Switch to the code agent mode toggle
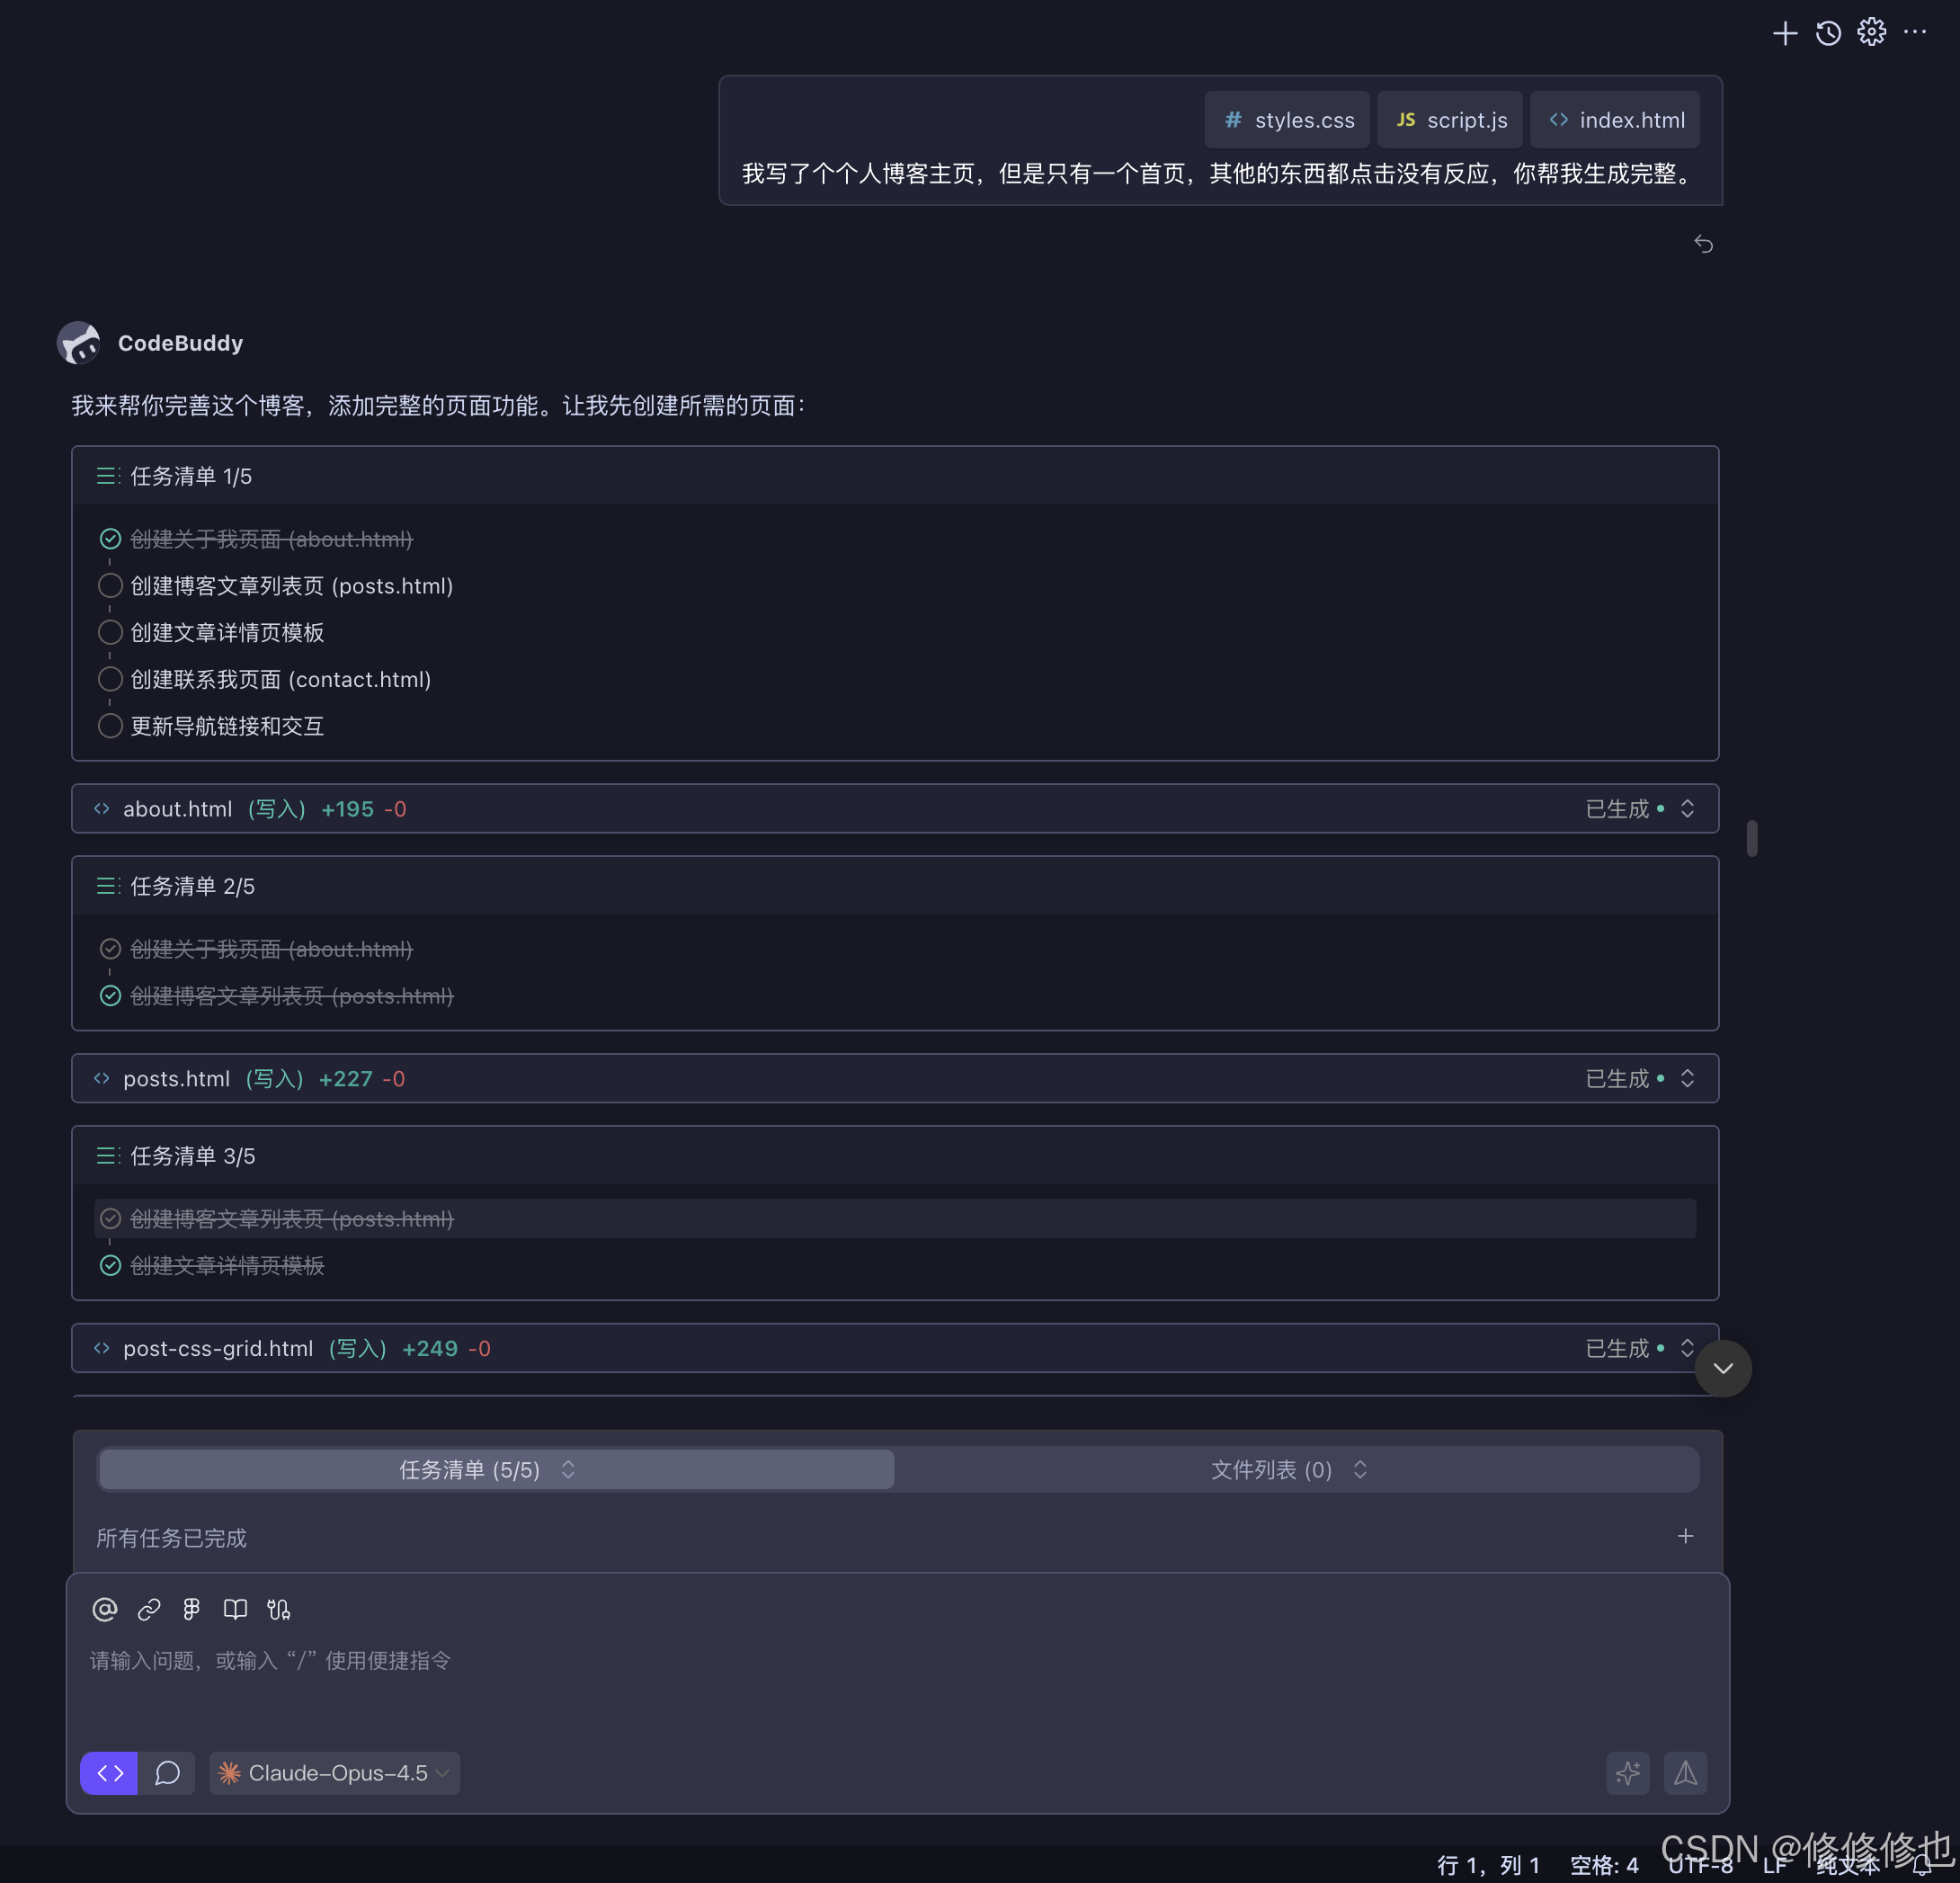This screenshot has width=1960, height=1883. coord(110,1773)
